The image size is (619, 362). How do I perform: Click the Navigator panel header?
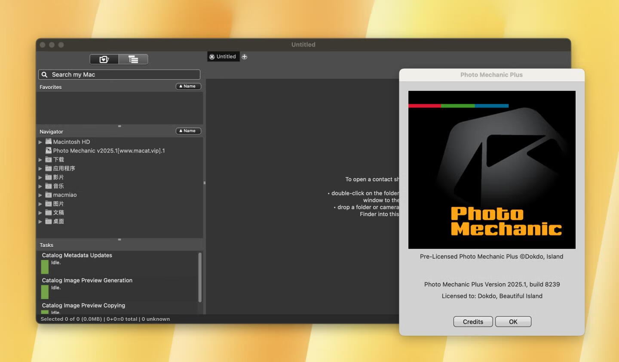pos(51,132)
